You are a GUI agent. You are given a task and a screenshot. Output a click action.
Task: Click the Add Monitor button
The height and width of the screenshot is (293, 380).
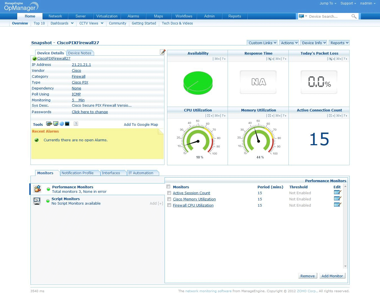(x=332, y=276)
